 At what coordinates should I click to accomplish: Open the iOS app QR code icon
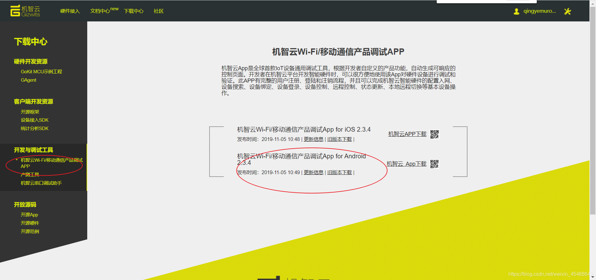435,134
